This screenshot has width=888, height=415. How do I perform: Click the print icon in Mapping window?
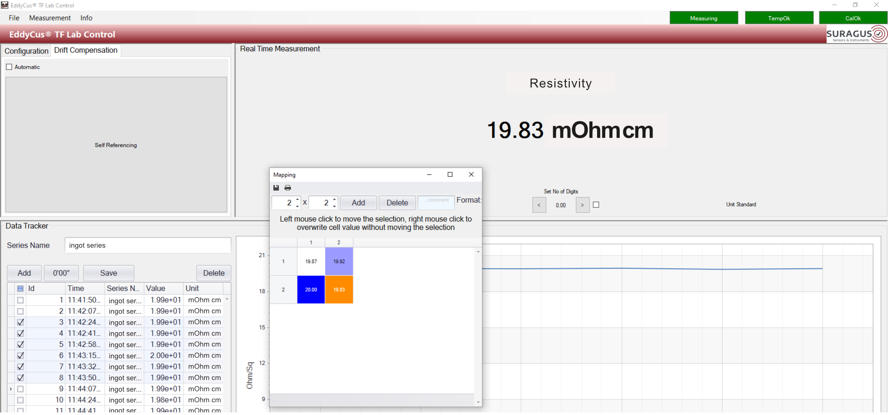pos(288,188)
